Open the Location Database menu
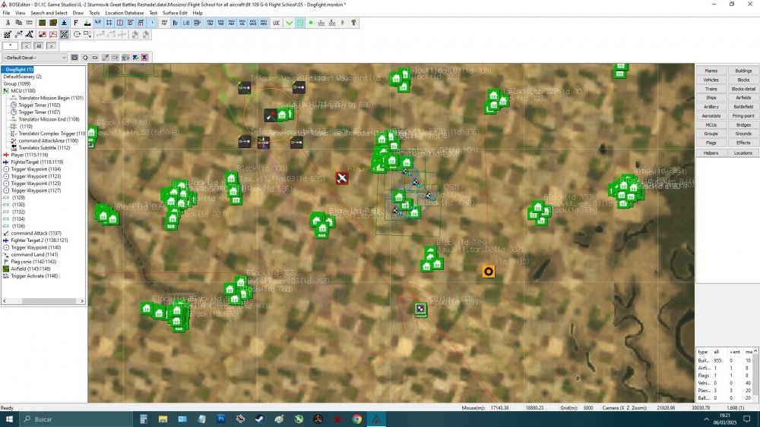Viewport: 760px width, 427px height. pos(124,13)
